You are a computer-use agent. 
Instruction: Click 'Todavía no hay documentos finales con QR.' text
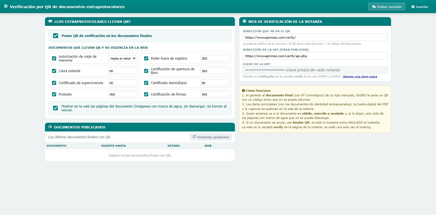point(140,155)
